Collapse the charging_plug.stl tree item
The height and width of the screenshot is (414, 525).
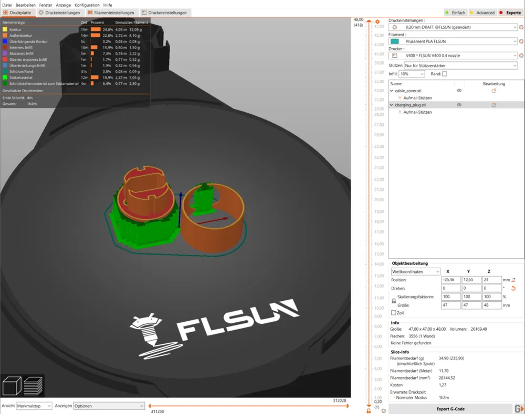[x=391, y=105]
